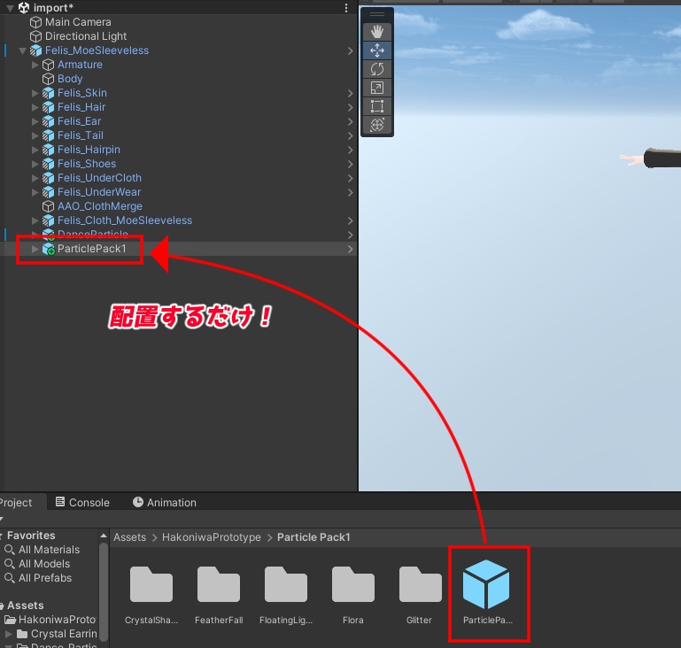
Task: Expand the Felis_Shoes object
Action: 35,164
